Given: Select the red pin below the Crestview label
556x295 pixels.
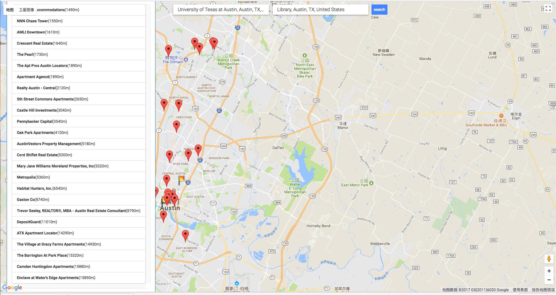Looking at the screenshot, I should click(x=177, y=127).
